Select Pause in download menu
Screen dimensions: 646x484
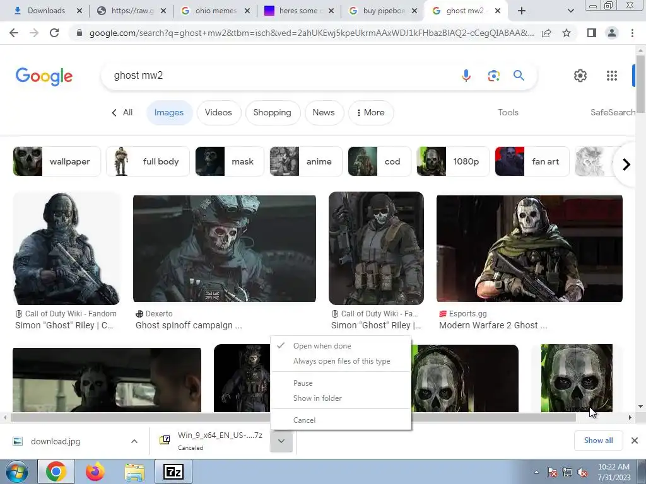[341, 383]
